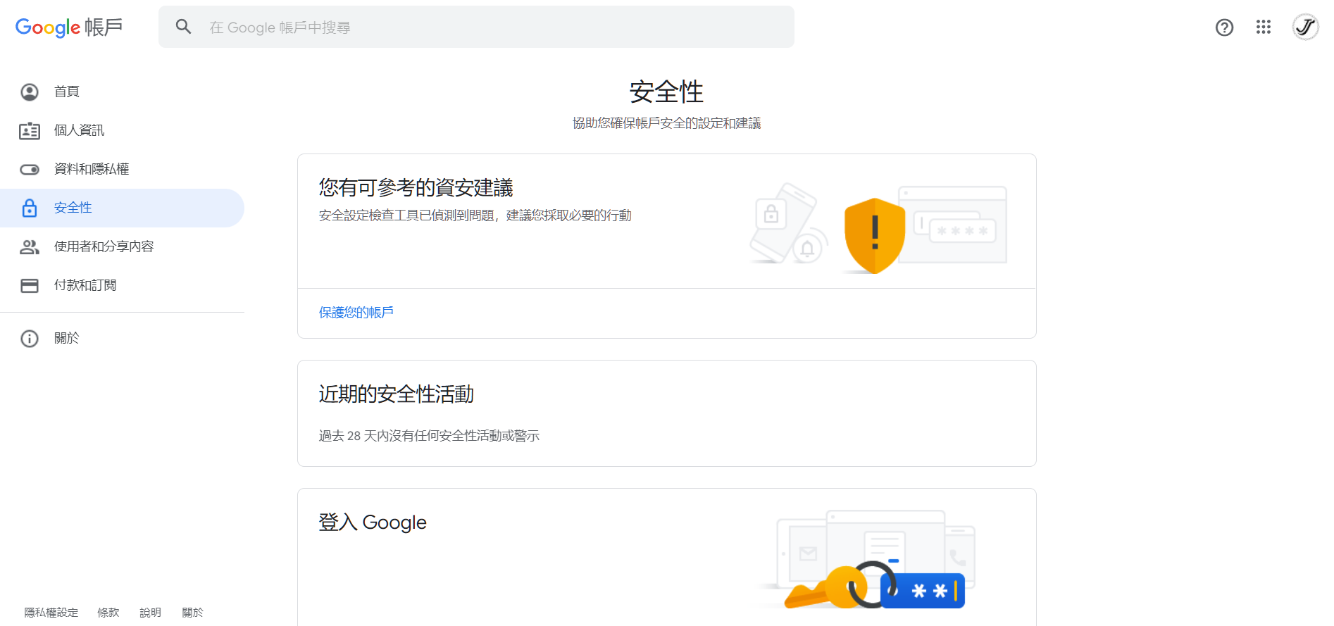Click the 保護您的帳戶 link

pyautogui.click(x=356, y=312)
